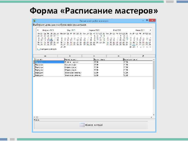
Task: Select day 30 in the April calendar
Action: [x=94, y=45]
